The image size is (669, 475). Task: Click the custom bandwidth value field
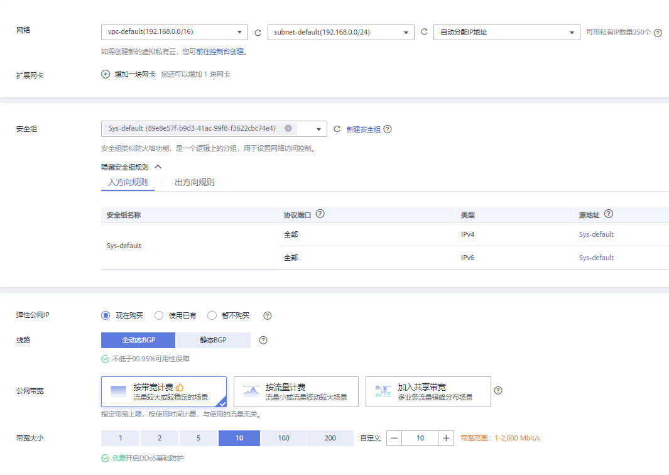[420, 439]
